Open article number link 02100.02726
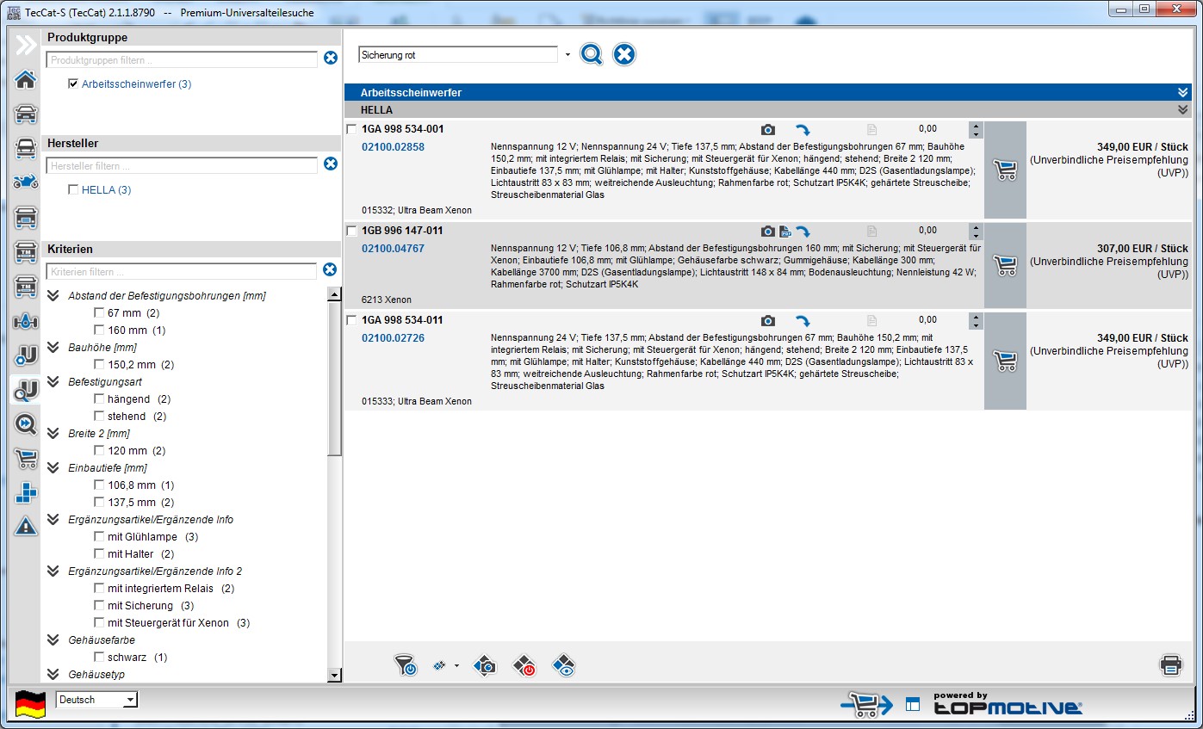The height and width of the screenshot is (729, 1203). (393, 338)
